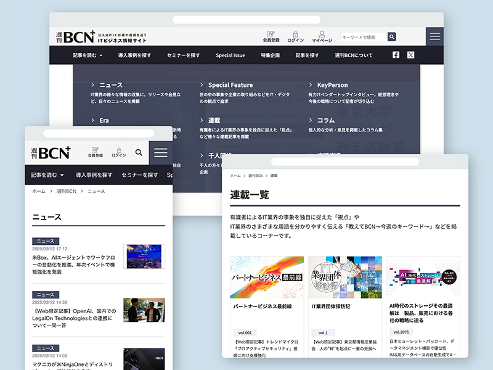Click the desktop ログイン lock icon
Viewport: 493px width, 370px height.
click(295, 34)
